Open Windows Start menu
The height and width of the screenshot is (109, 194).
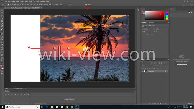pyautogui.click(x=2, y=107)
